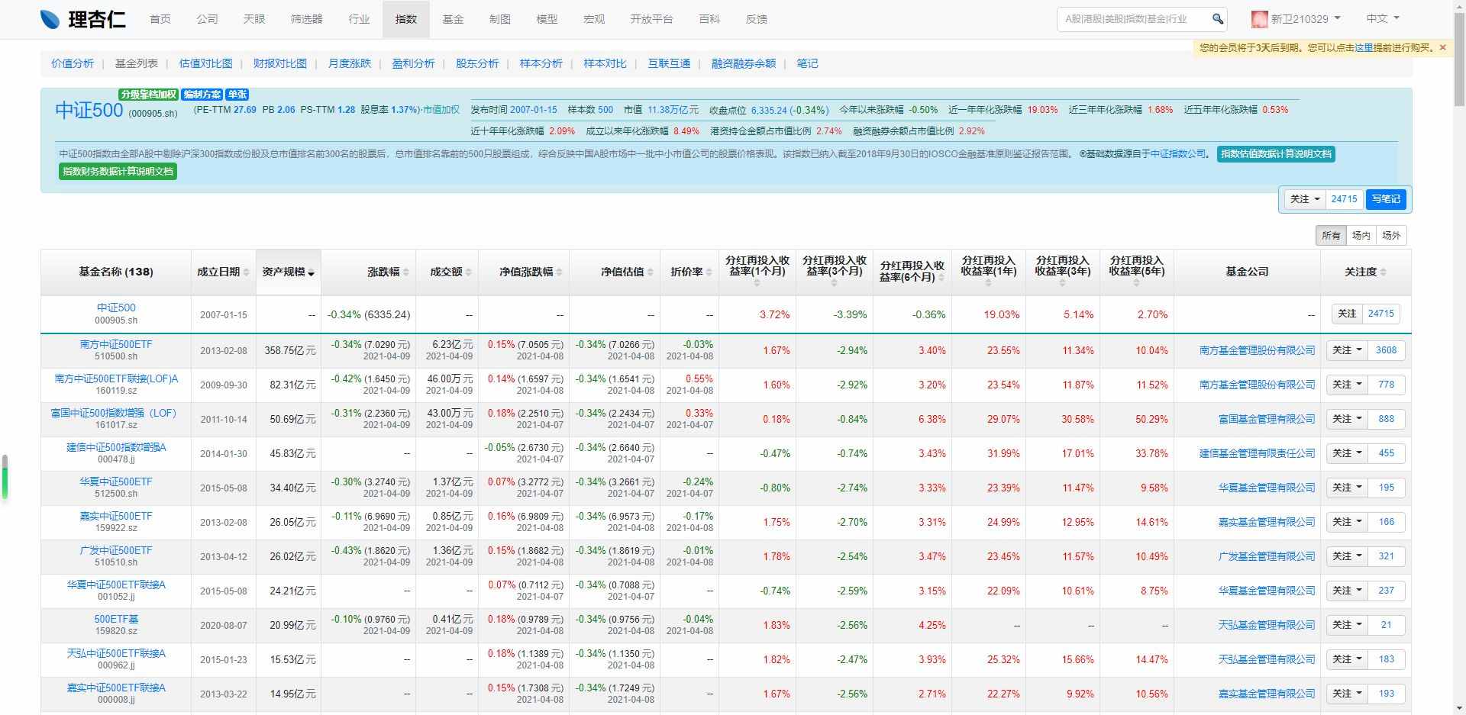Close the membership expiry notice

click(x=1442, y=47)
